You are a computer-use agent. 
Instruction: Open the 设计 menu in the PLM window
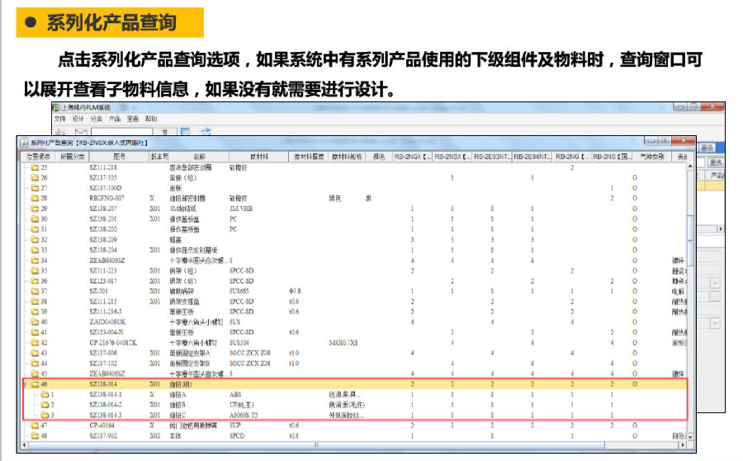coord(78,119)
